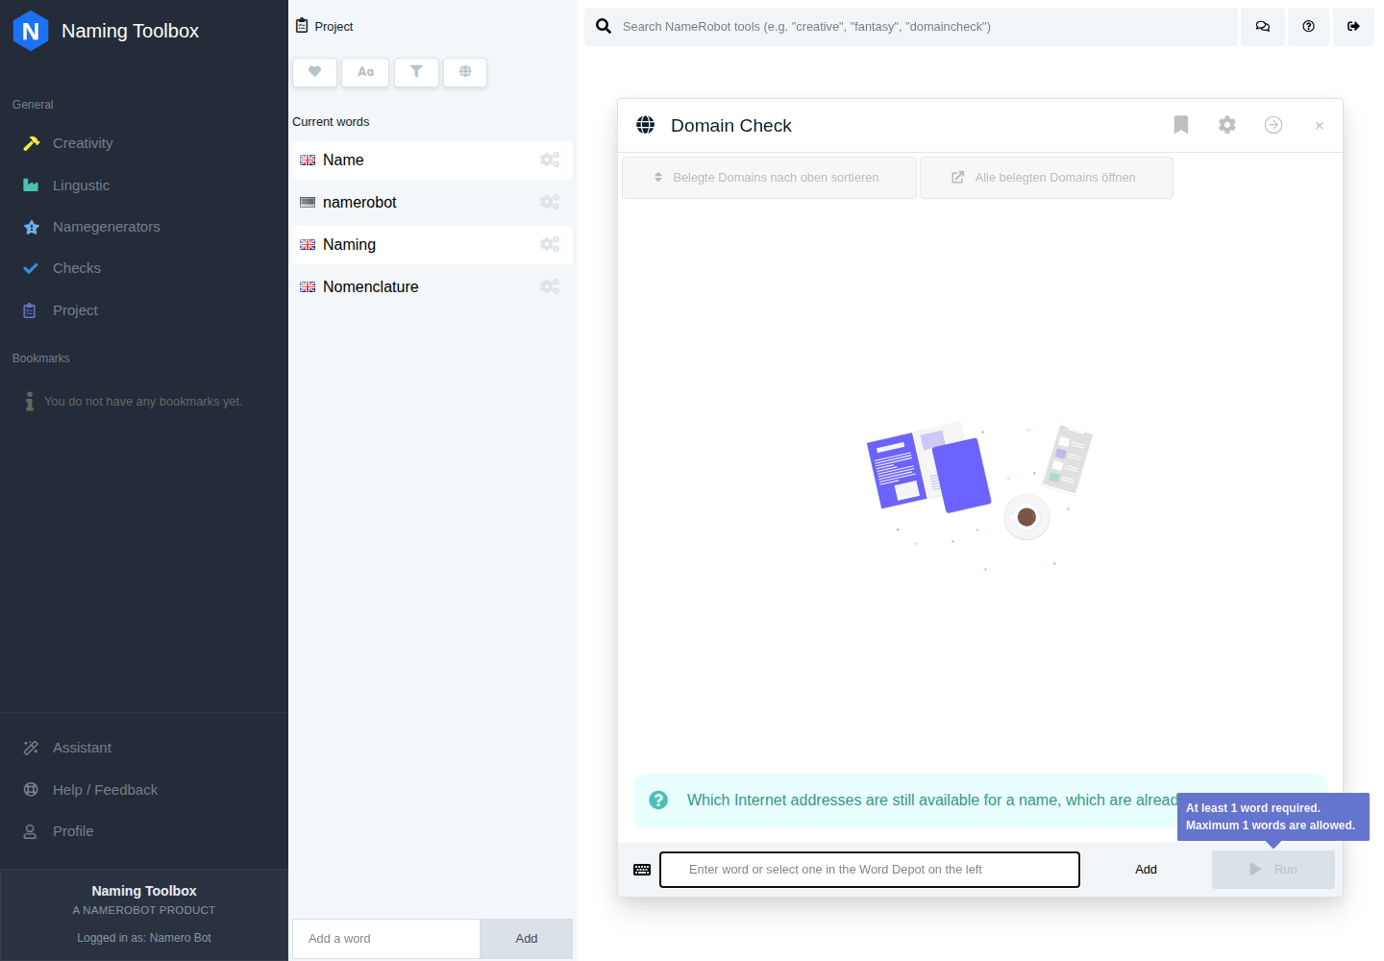The image size is (1384, 961).
Task: Select the word Nomenclature in Current words
Action: tap(432, 287)
